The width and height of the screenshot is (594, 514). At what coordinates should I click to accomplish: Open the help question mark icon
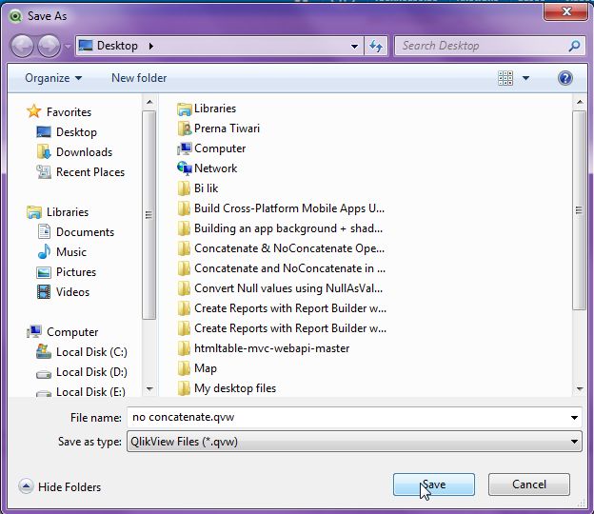coord(564,78)
